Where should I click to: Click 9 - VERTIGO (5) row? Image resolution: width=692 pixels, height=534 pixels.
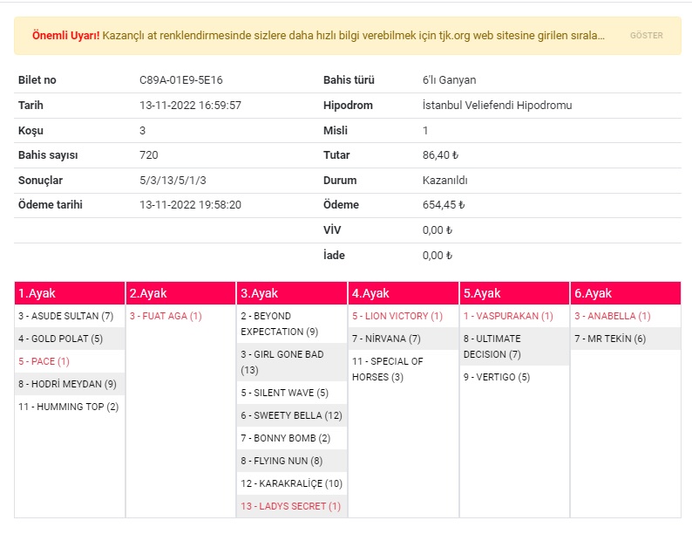click(x=514, y=377)
